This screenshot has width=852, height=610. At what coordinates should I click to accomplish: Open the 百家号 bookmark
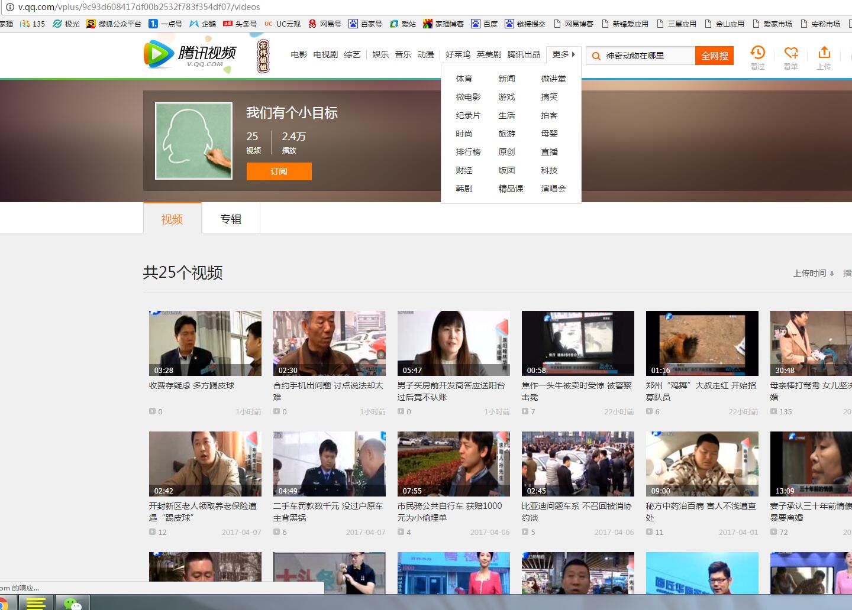pos(365,24)
